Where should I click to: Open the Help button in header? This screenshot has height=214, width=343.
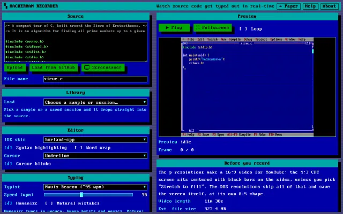coord(310,6)
